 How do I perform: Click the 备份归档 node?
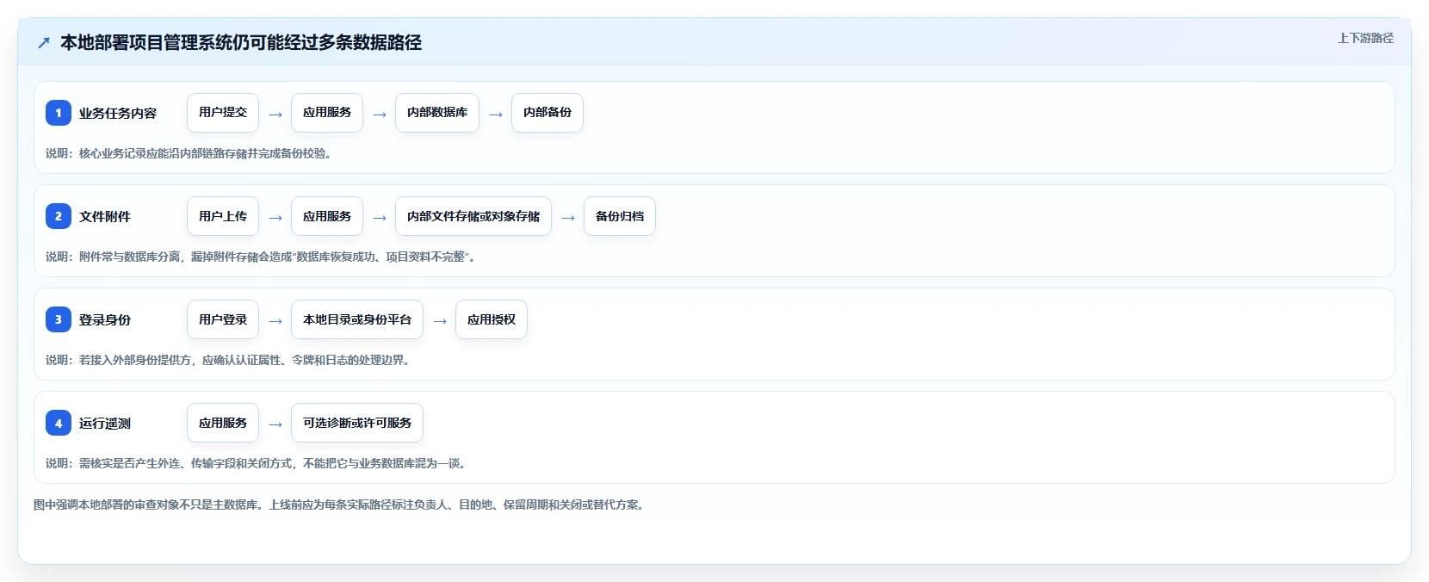(620, 216)
